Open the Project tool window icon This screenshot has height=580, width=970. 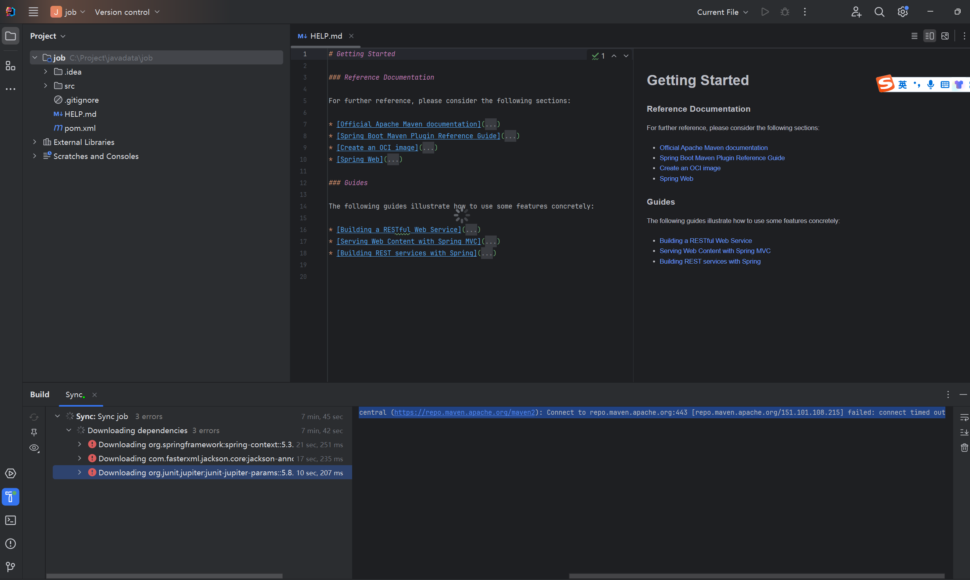pyautogui.click(x=11, y=36)
